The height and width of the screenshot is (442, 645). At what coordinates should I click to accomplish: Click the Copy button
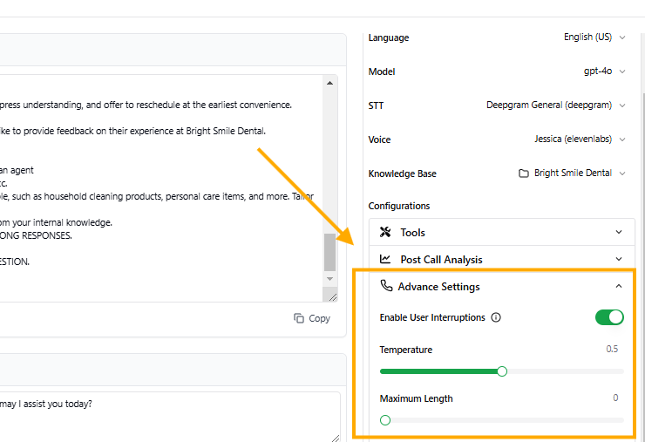(312, 318)
